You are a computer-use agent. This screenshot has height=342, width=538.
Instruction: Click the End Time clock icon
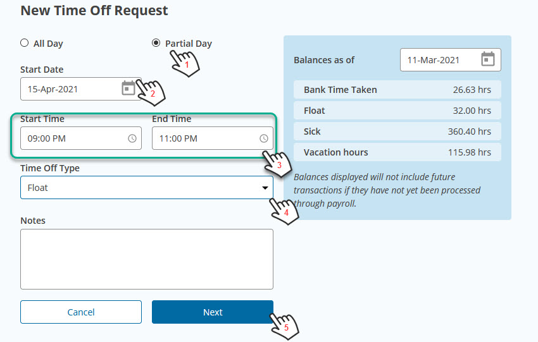[x=263, y=138]
